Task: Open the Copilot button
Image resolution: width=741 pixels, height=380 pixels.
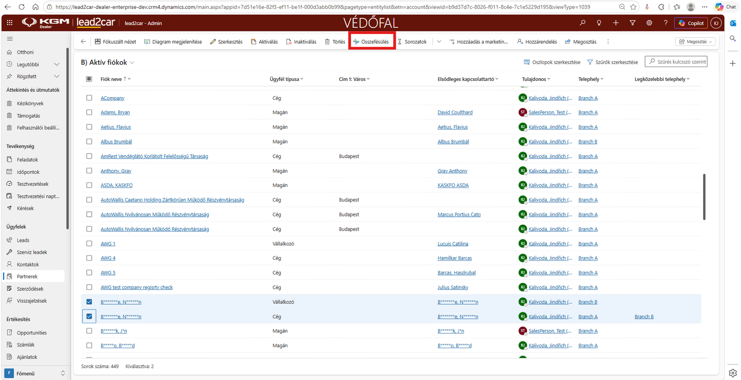Action: 691,23
